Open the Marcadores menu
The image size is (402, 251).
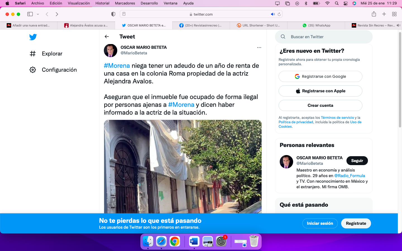[125, 3]
